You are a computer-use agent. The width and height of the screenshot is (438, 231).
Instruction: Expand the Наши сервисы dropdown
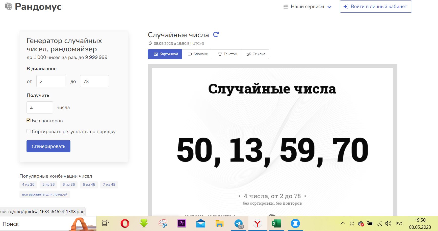click(307, 7)
